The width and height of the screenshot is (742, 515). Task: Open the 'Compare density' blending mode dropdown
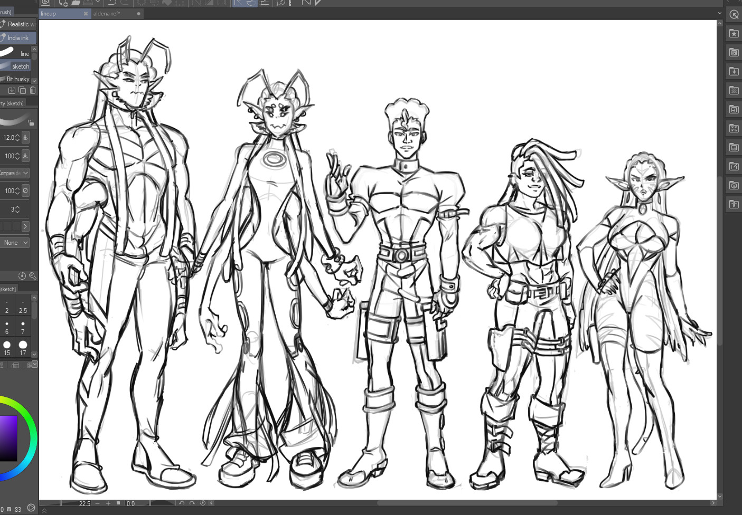coord(15,173)
